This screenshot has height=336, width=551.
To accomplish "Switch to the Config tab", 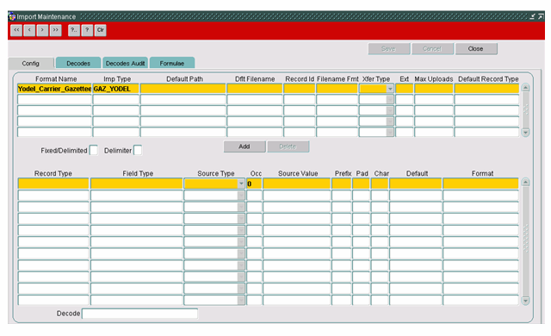I will tap(31, 63).
